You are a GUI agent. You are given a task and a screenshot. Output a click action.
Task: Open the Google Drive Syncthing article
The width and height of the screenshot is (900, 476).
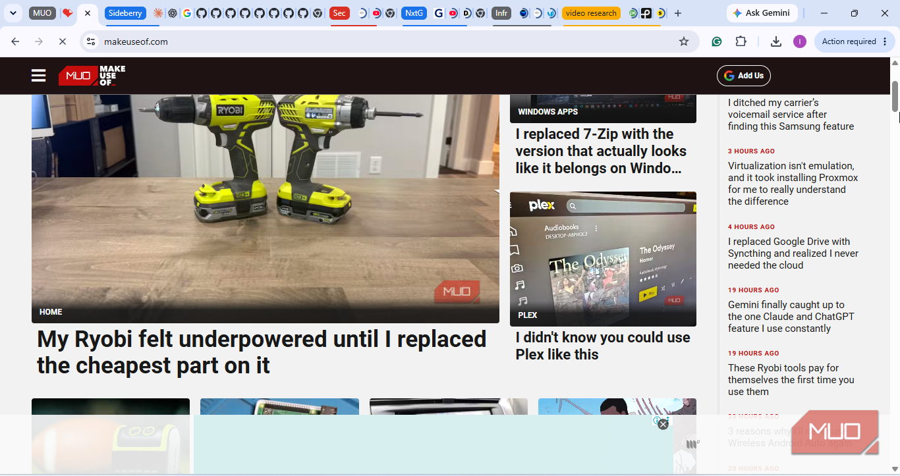point(793,253)
